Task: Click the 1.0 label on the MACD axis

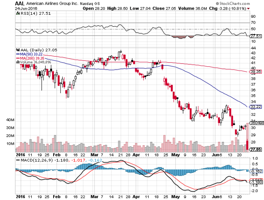Action: click(x=255, y=158)
